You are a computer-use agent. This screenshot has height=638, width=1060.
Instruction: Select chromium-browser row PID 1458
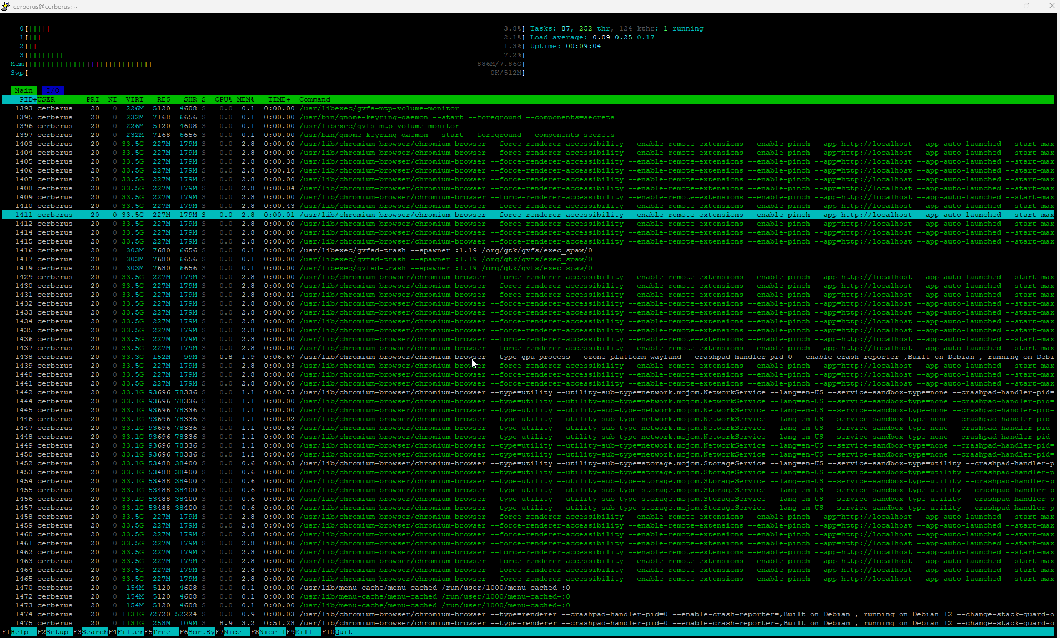528,517
